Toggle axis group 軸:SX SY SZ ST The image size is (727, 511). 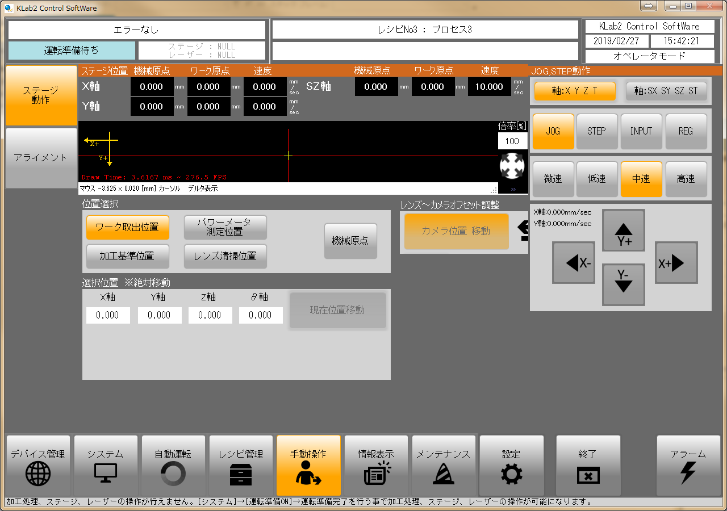666,91
